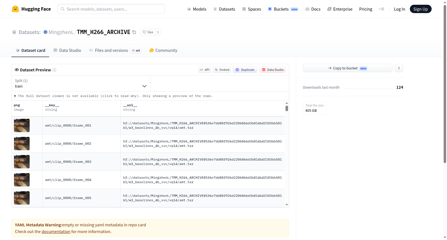
Task: Open the Dataset card tab
Action: pyautogui.click(x=30, y=50)
